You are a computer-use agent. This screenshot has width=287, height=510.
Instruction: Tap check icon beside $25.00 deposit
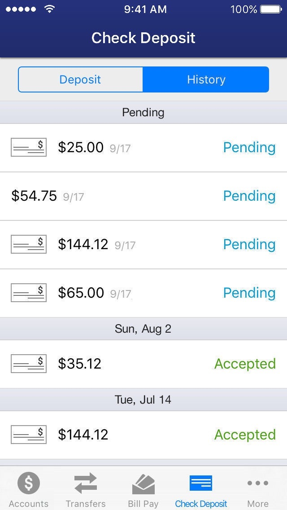pyautogui.click(x=29, y=147)
